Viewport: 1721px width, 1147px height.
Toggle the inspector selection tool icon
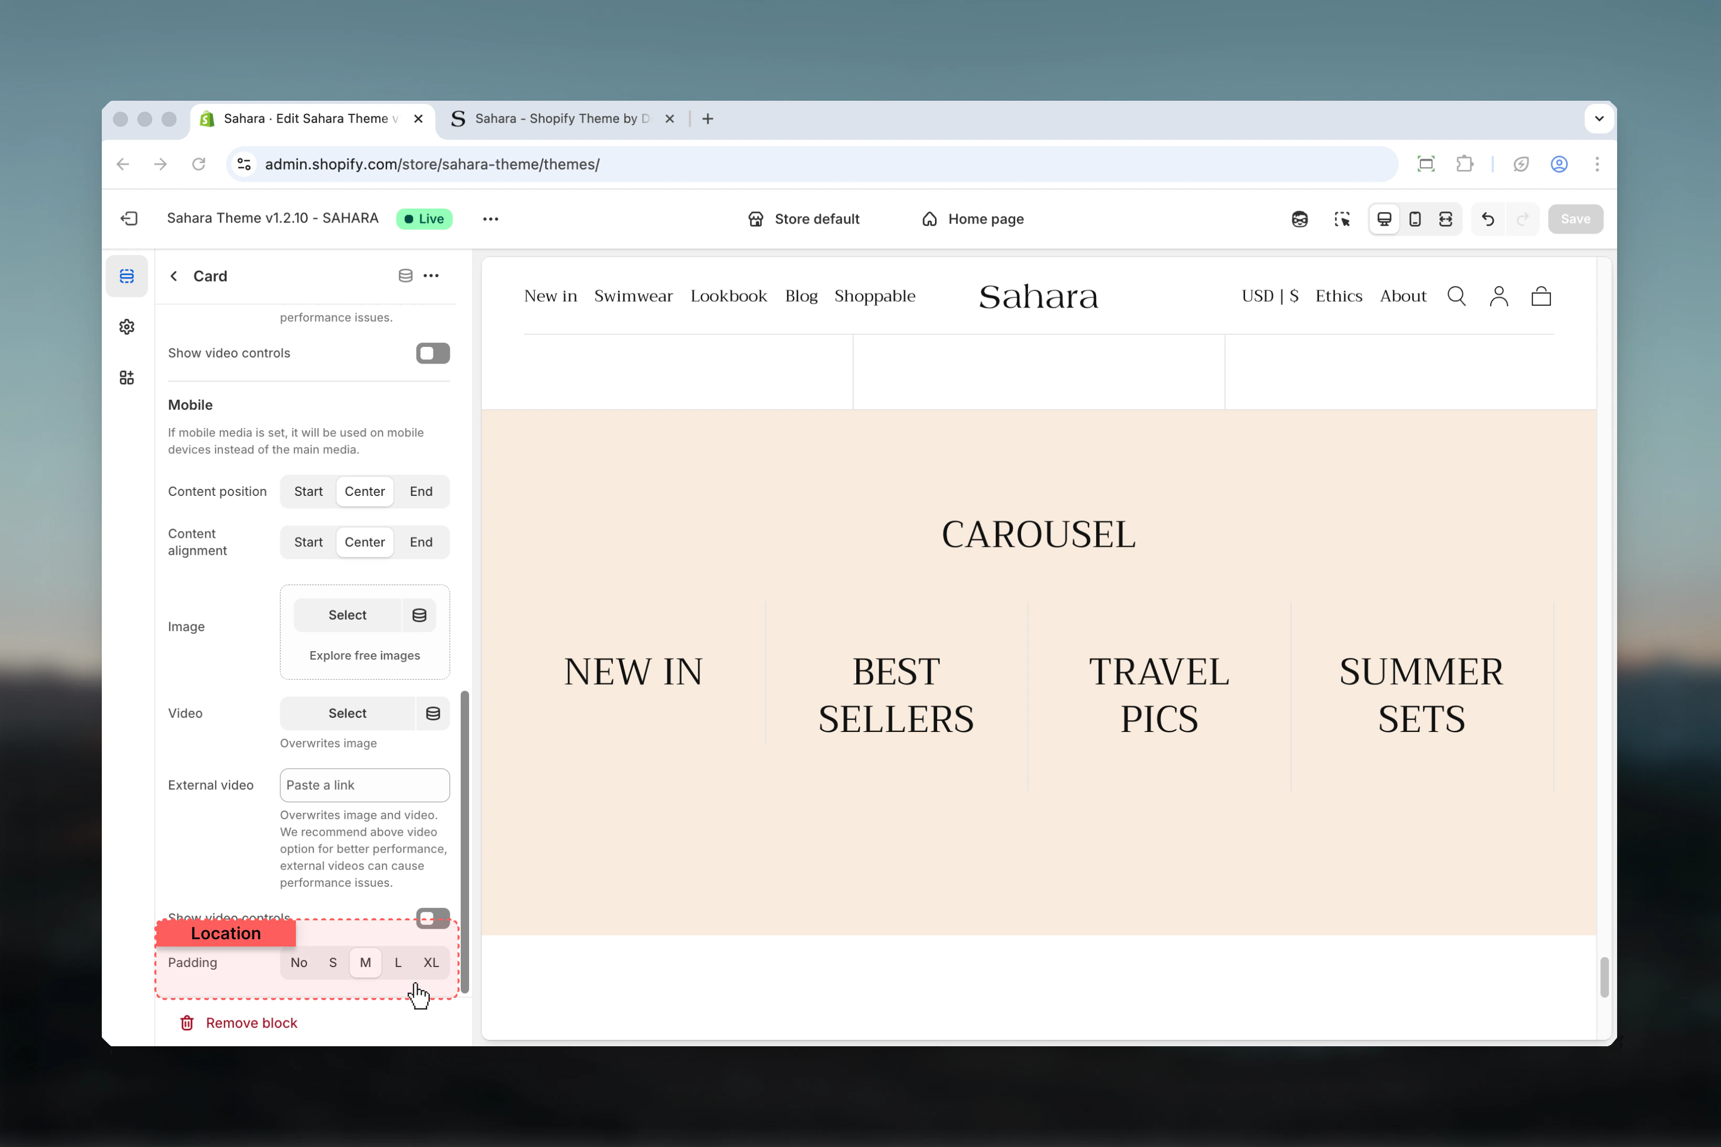click(1342, 219)
